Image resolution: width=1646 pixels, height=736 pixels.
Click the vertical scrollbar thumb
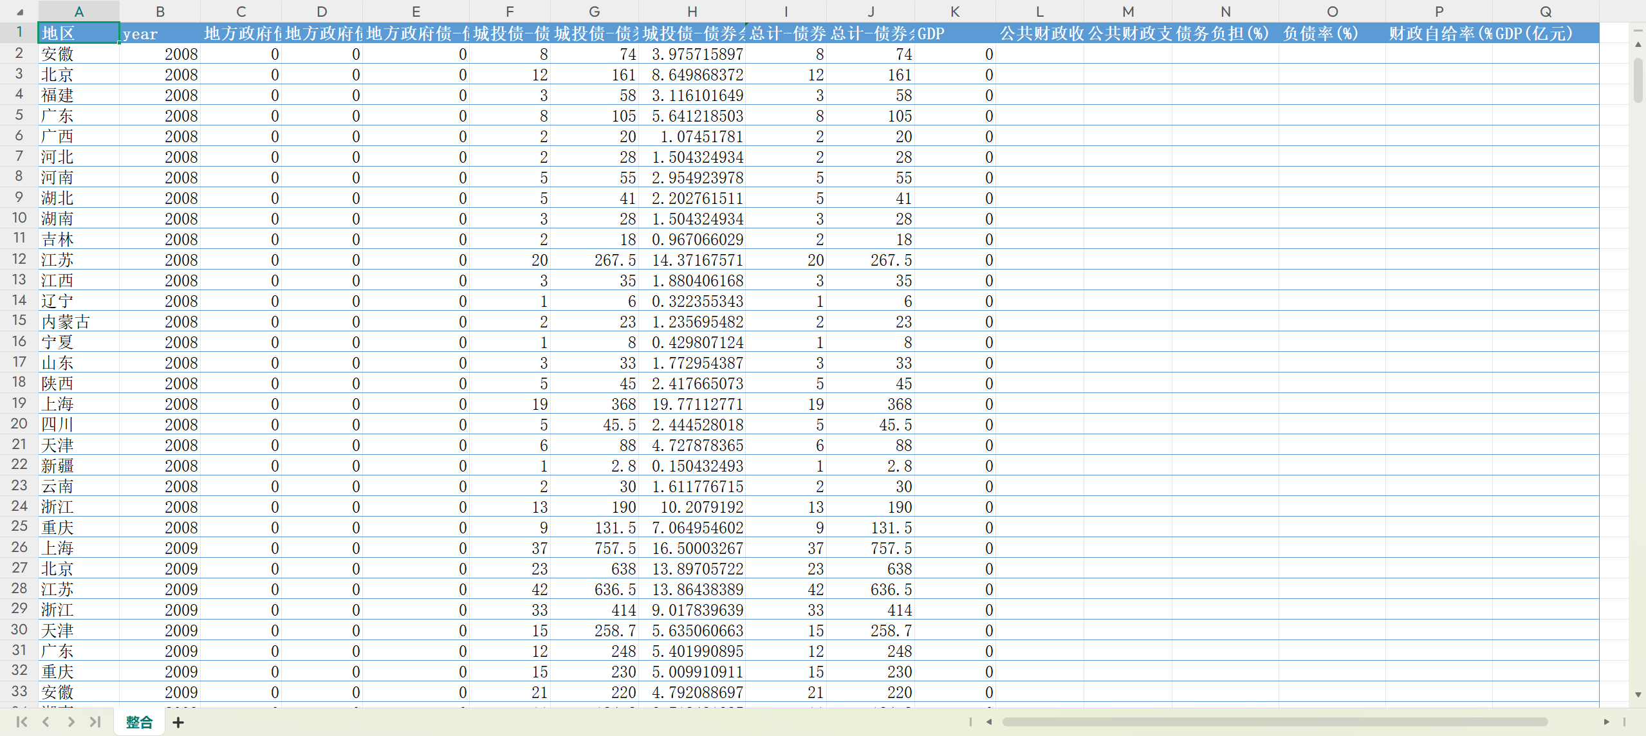1638,80
